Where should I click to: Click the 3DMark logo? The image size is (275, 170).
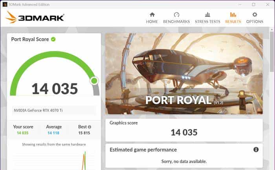[x=35, y=17]
